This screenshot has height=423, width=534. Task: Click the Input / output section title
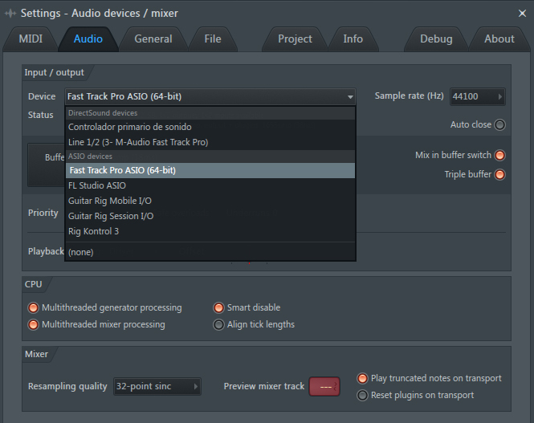click(x=54, y=72)
